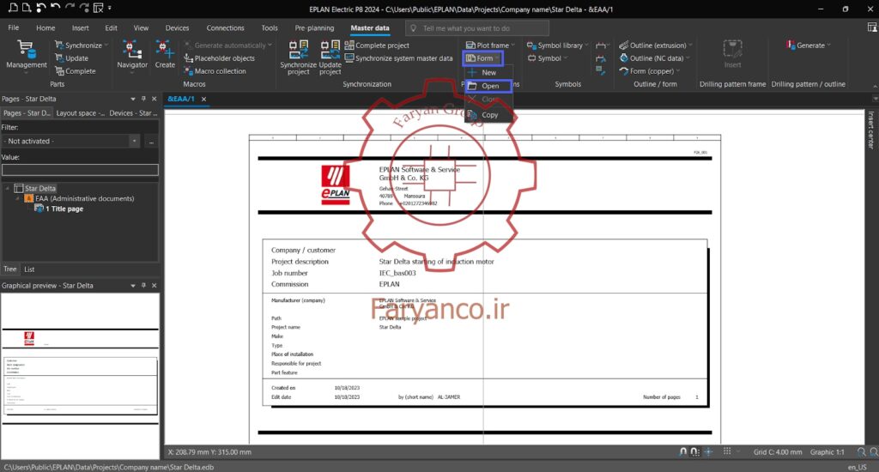Viewport: 879px width, 472px height.
Task: Open Macro collection
Action: point(215,71)
